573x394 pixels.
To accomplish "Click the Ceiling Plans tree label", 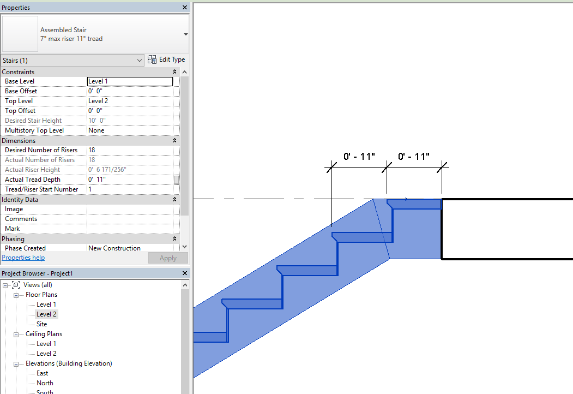I will [44, 334].
